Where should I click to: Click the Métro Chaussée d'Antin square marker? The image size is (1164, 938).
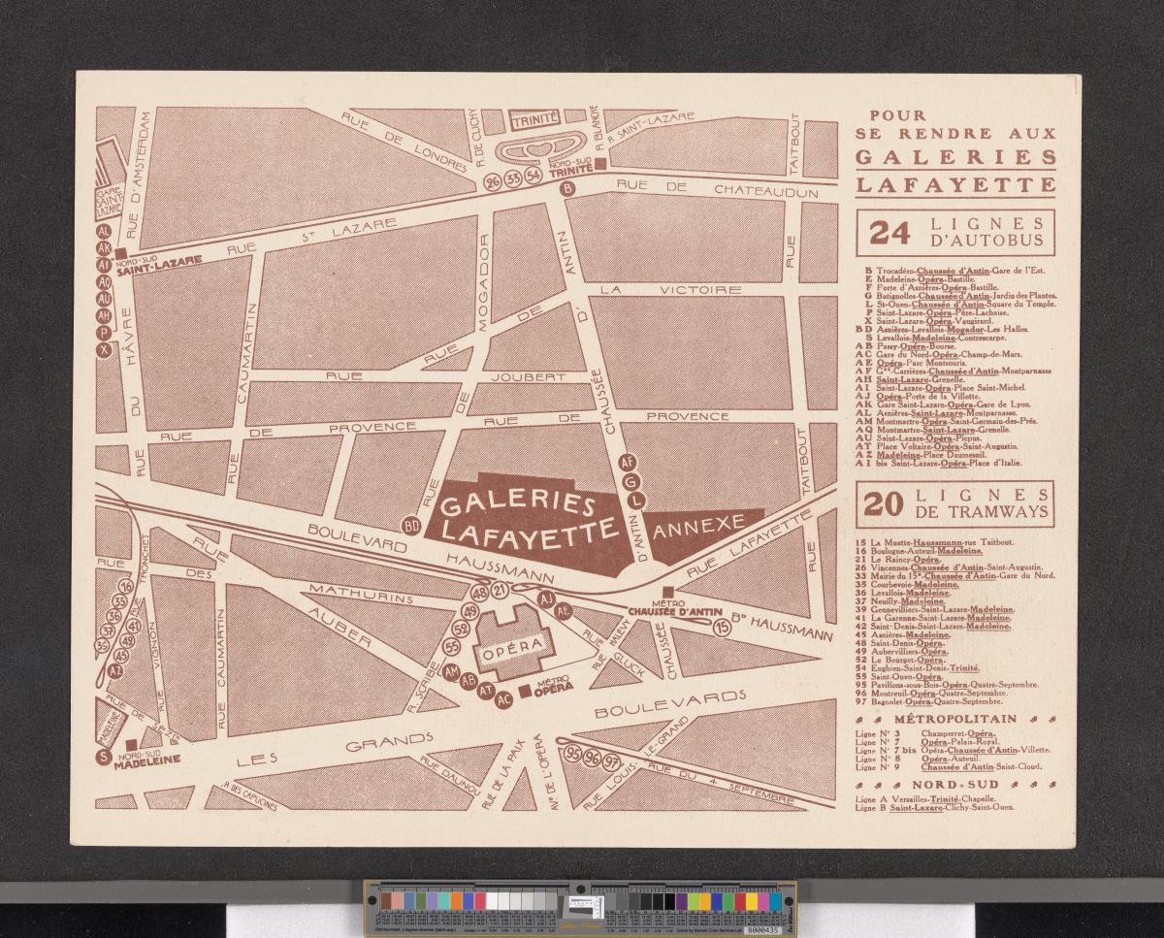(x=666, y=591)
